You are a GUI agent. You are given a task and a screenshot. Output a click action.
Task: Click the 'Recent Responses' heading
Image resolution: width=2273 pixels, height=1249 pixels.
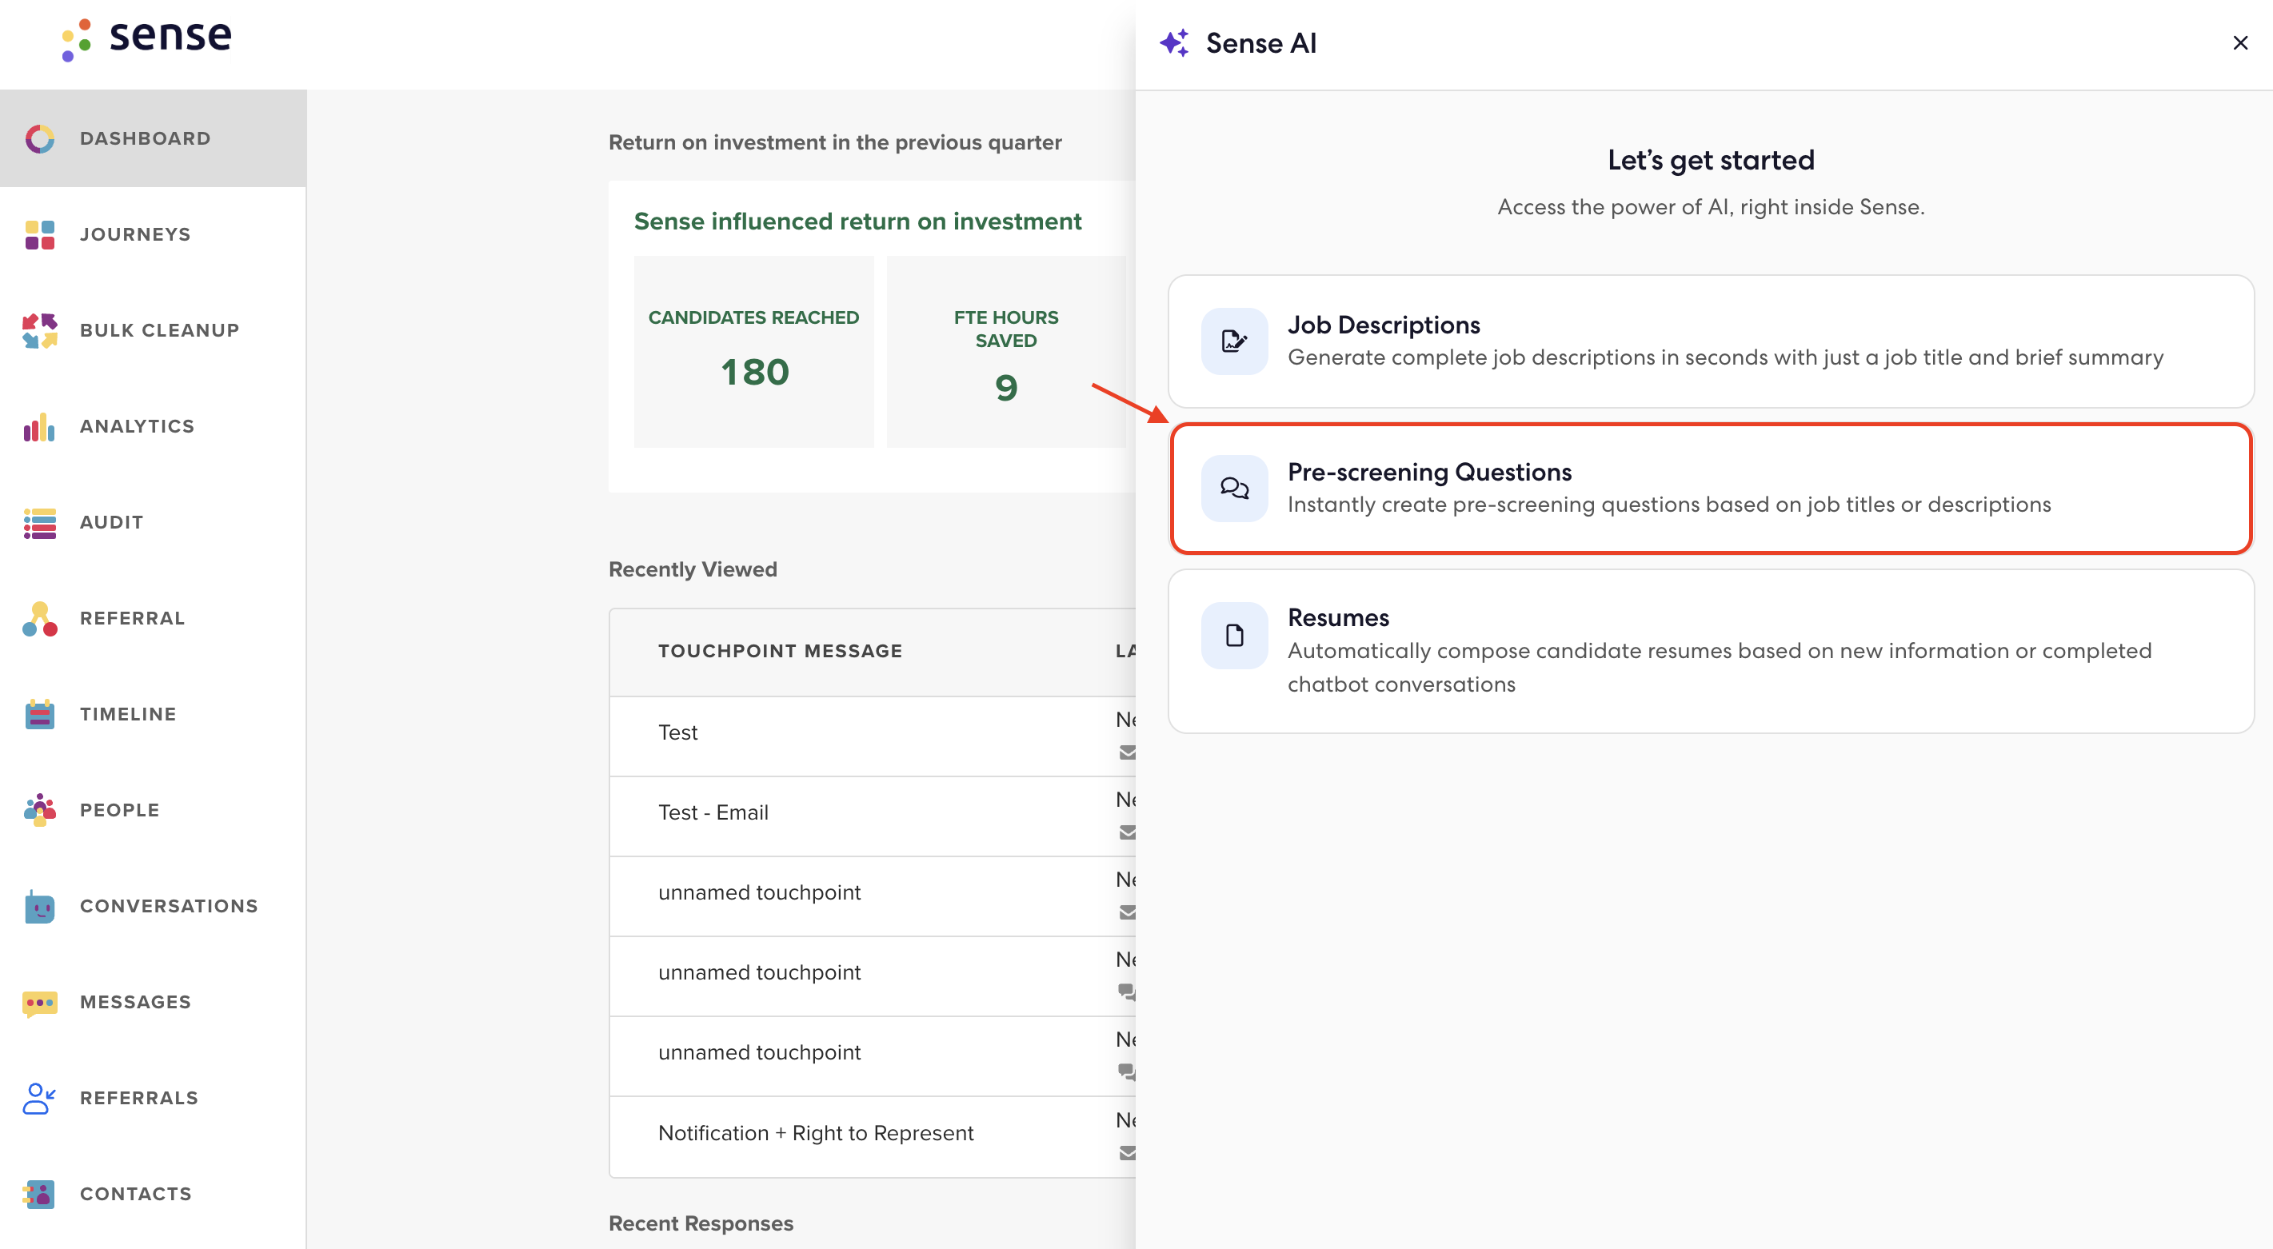tap(701, 1223)
